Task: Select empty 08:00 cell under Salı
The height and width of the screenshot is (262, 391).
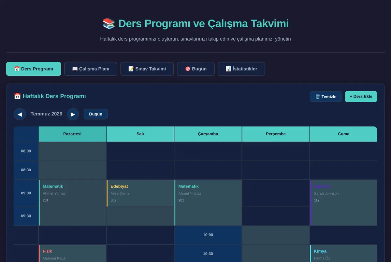Action: click(x=140, y=151)
